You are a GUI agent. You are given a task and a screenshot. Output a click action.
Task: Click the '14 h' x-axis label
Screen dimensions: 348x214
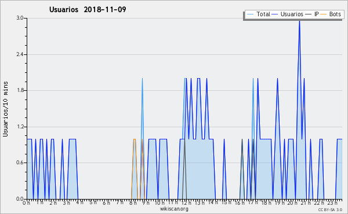coord(213,202)
